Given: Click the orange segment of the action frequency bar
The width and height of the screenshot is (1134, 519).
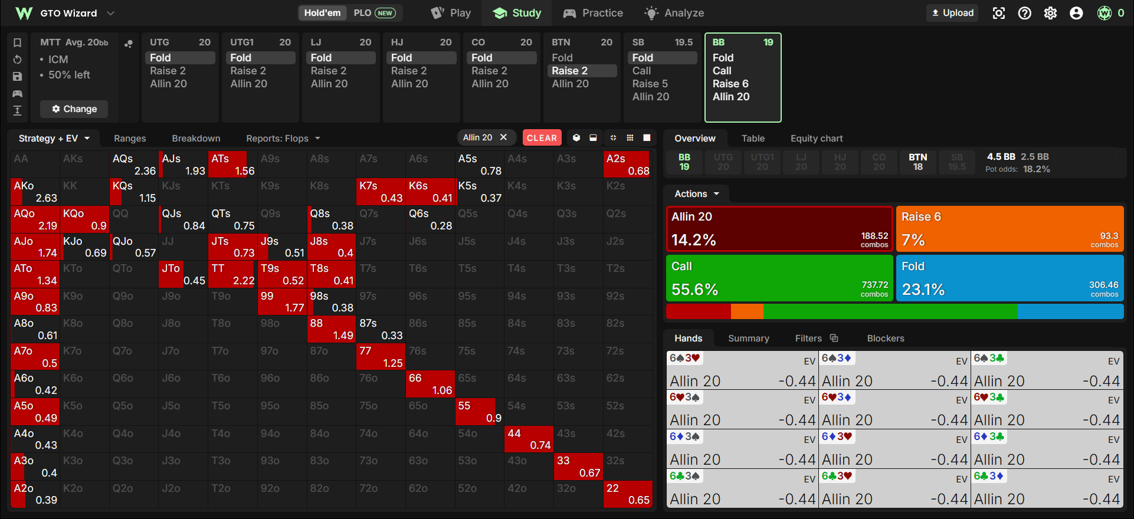Looking at the screenshot, I should pyautogui.click(x=747, y=311).
